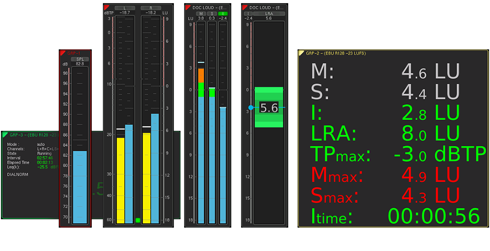The width and height of the screenshot is (490, 251).
Task: Toggle the green I button in loudness panel
Action: pos(223,14)
